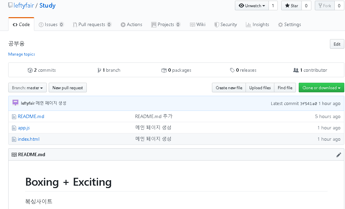Click the Create new file button
This screenshot has height=209, width=345.
(229, 88)
